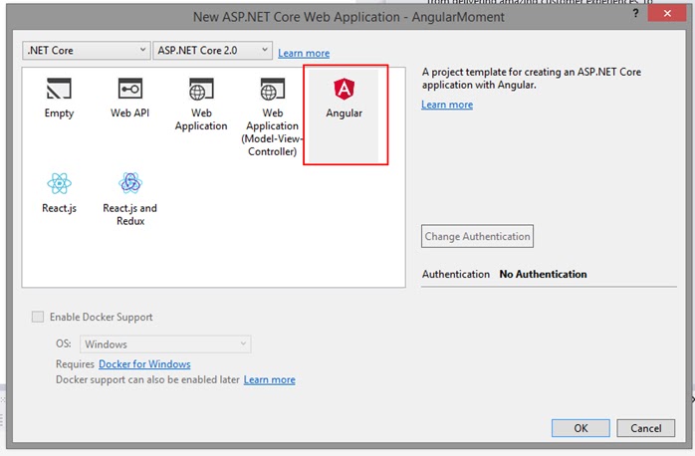Dismiss the dialog with Cancel button

(646, 428)
